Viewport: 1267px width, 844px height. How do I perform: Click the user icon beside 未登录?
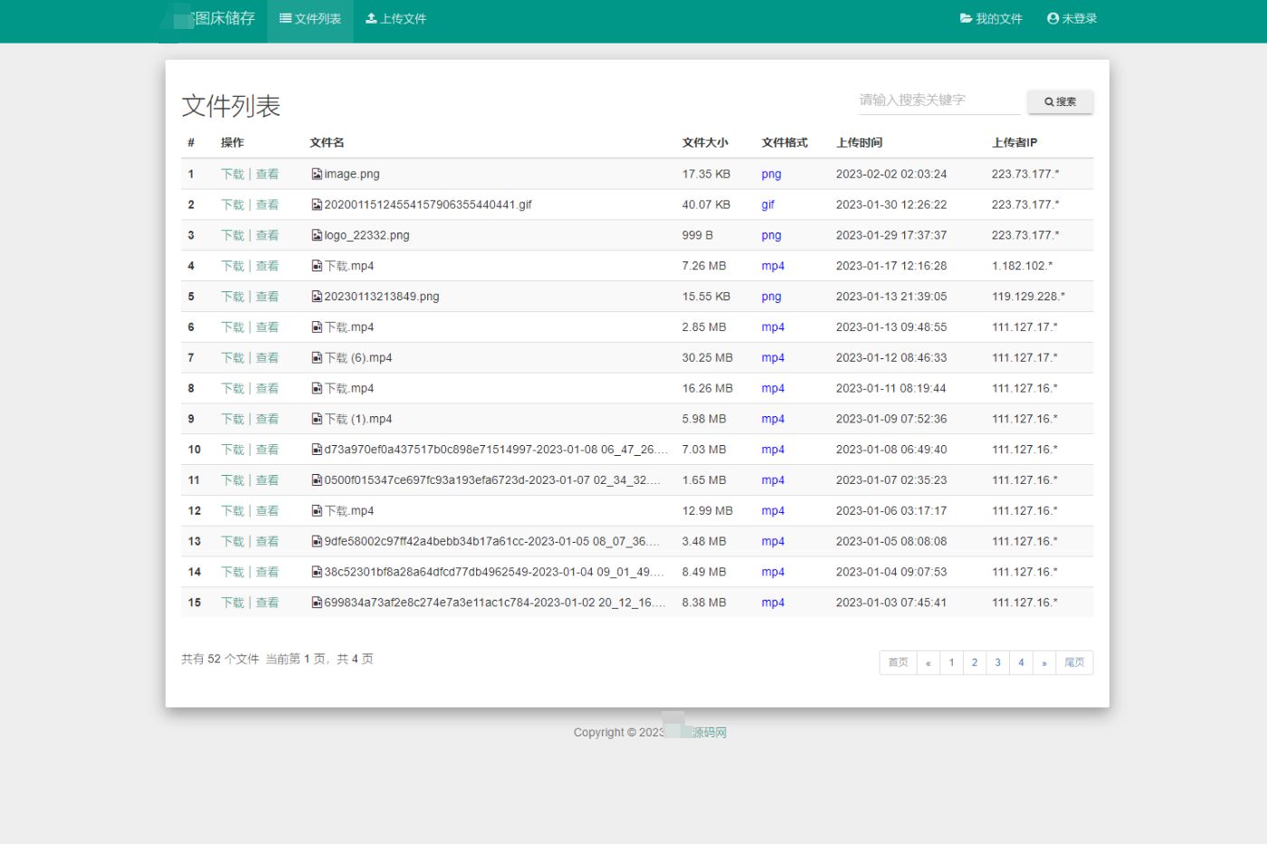point(1053,17)
